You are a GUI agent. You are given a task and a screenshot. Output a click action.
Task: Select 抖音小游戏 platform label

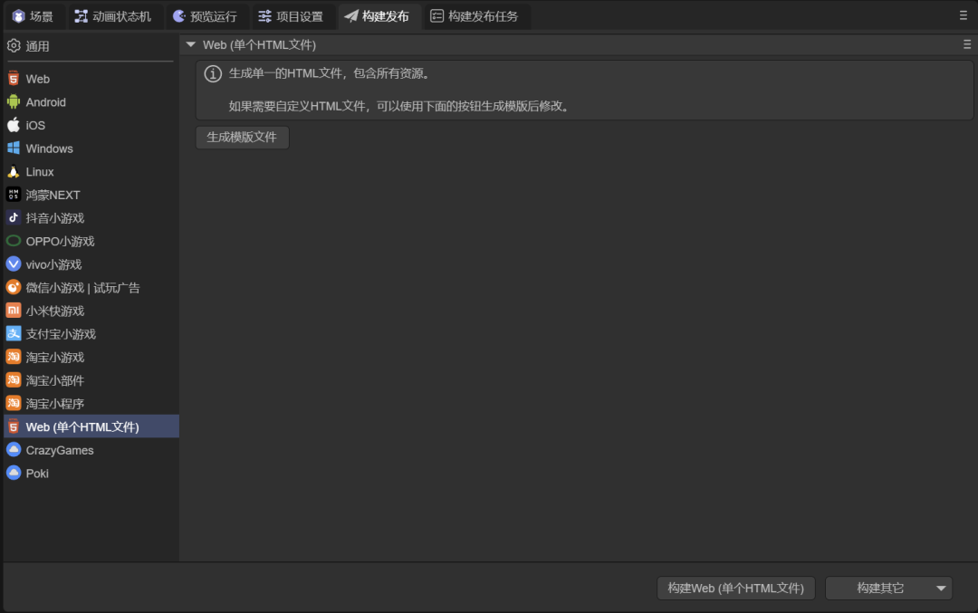[x=55, y=218]
